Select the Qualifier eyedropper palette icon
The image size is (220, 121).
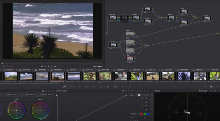(x=79, y=87)
